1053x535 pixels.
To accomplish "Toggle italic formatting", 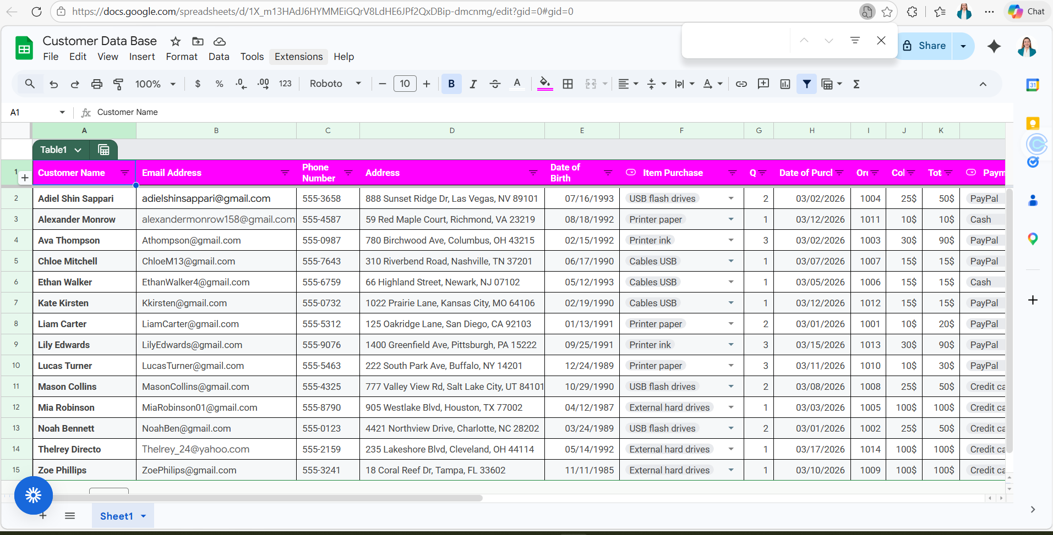I will click(473, 84).
